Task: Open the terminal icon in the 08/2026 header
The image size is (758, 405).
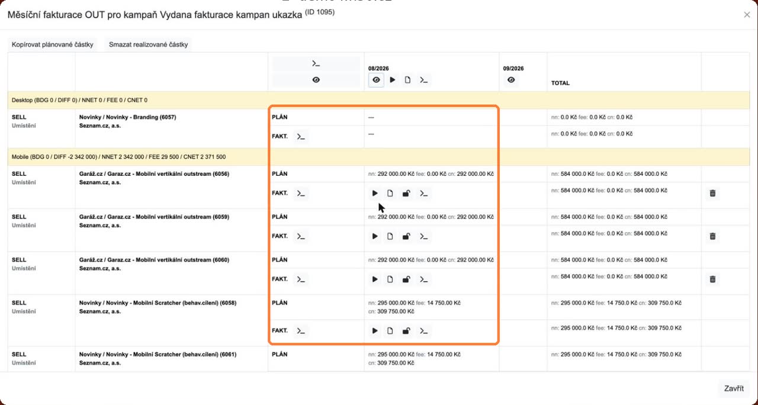Action: (423, 80)
